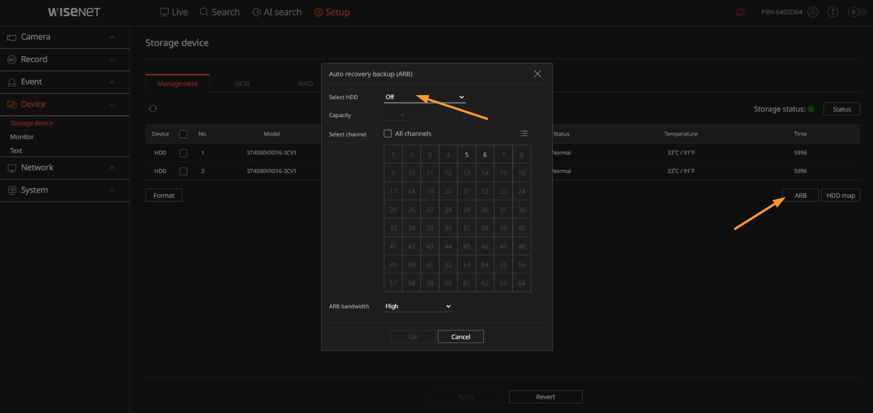Open Storage device in the sidebar

pyautogui.click(x=32, y=123)
